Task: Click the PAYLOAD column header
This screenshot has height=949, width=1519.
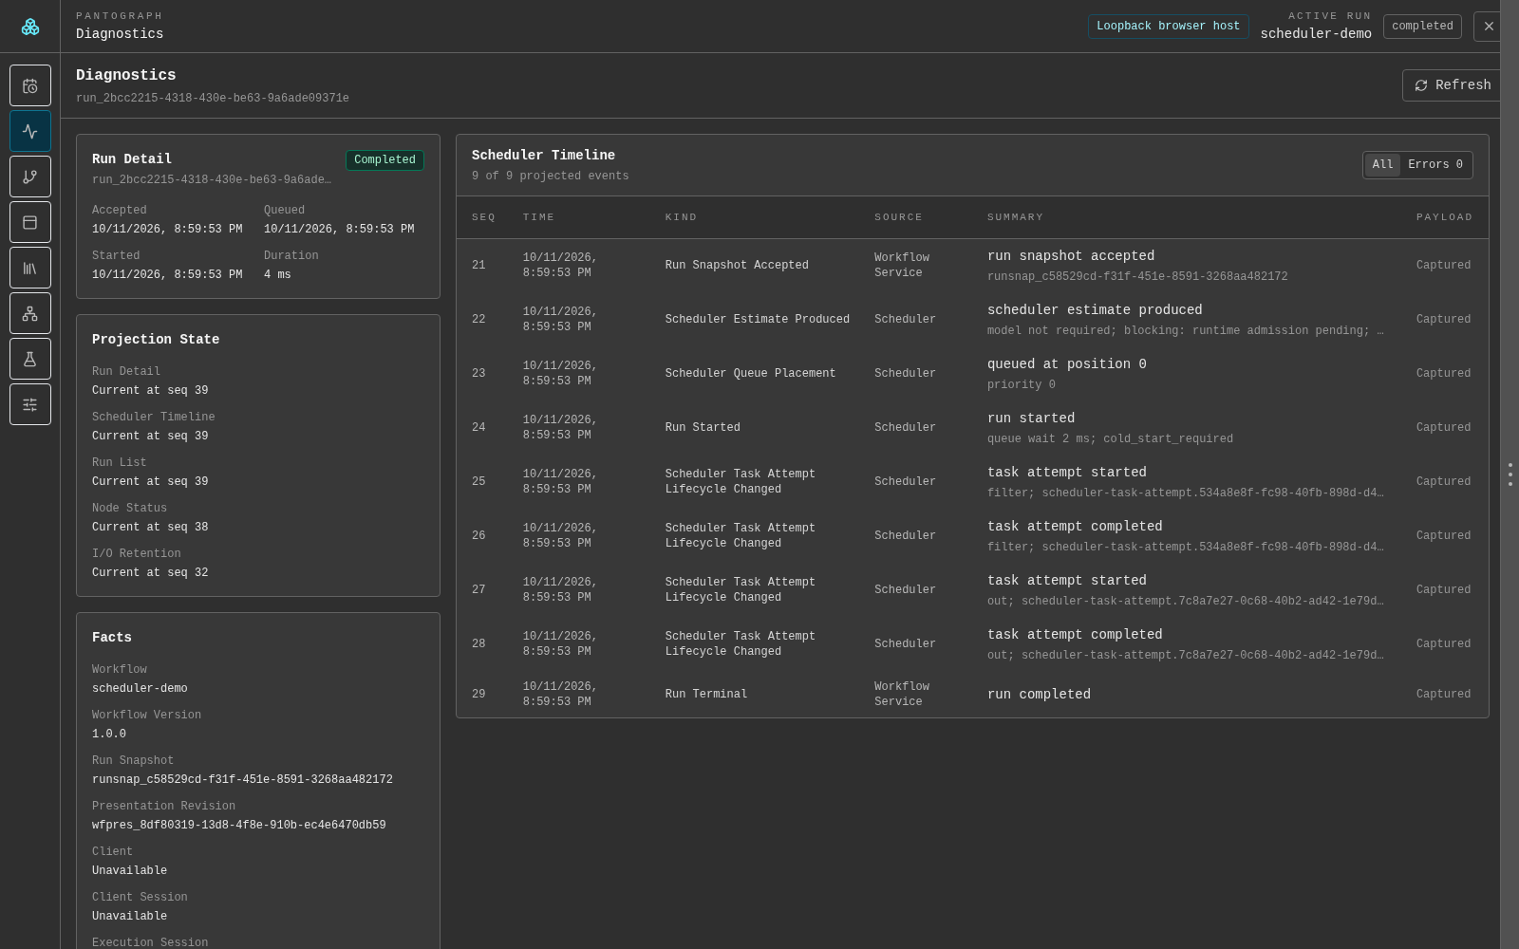Action: 1444,217
